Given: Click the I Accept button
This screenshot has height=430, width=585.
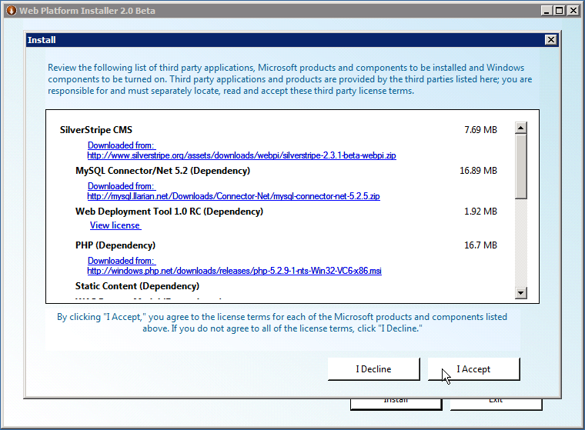Looking at the screenshot, I should (473, 368).
